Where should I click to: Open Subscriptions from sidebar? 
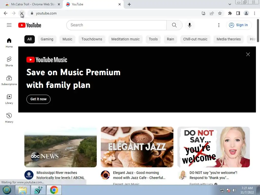(x=9, y=80)
